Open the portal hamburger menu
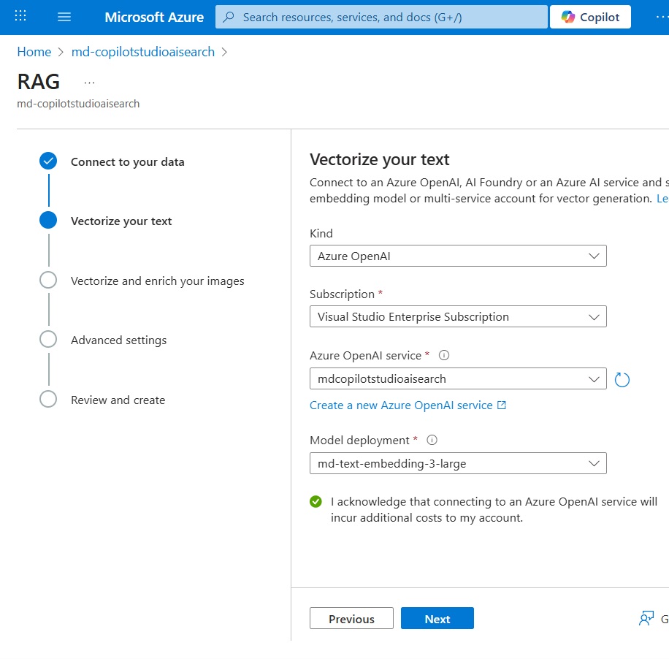 (x=64, y=17)
